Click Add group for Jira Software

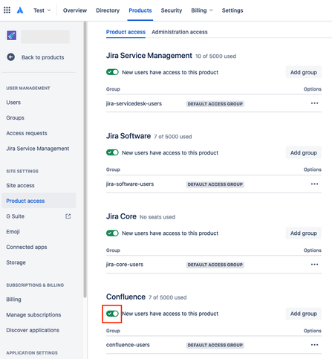coord(304,152)
